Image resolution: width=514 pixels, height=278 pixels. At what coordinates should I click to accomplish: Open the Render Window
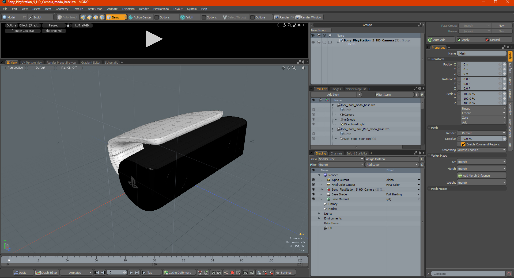[x=309, y=17]
